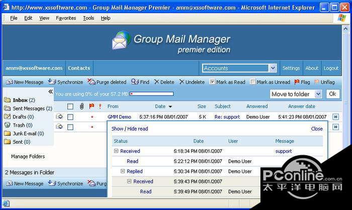The width and height of the screenshot is (352, 210).
Task: Open the Help menu
Action: click(x=106, y=18)
